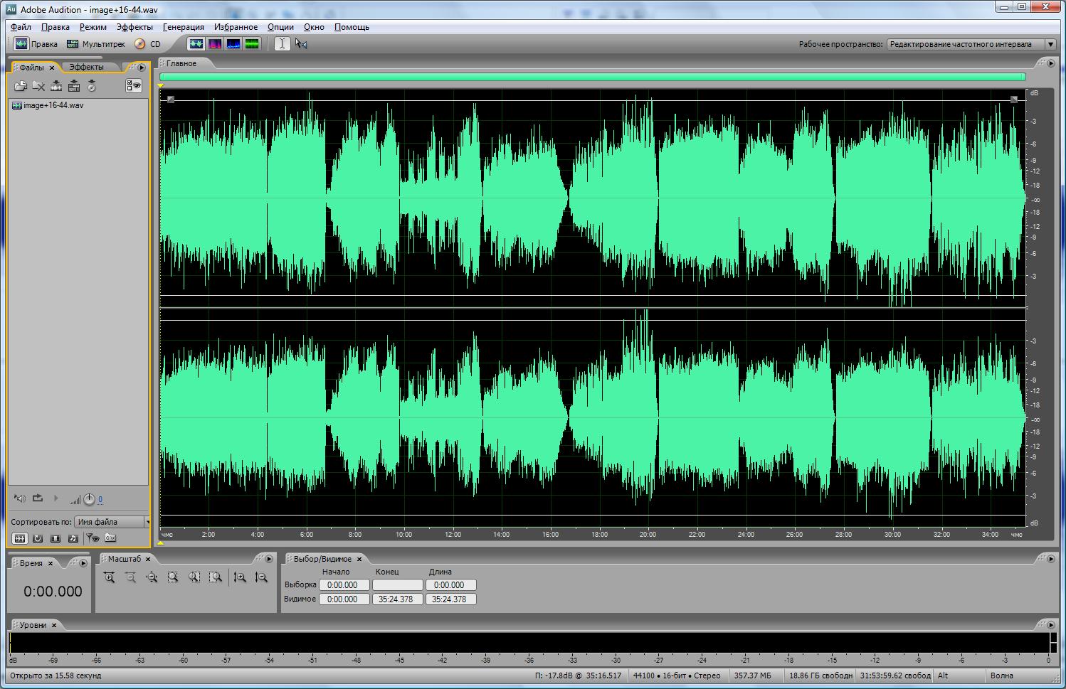Switch to the Эффекты panel tab
Screen dimensions: 1066x689
point(86,67)
